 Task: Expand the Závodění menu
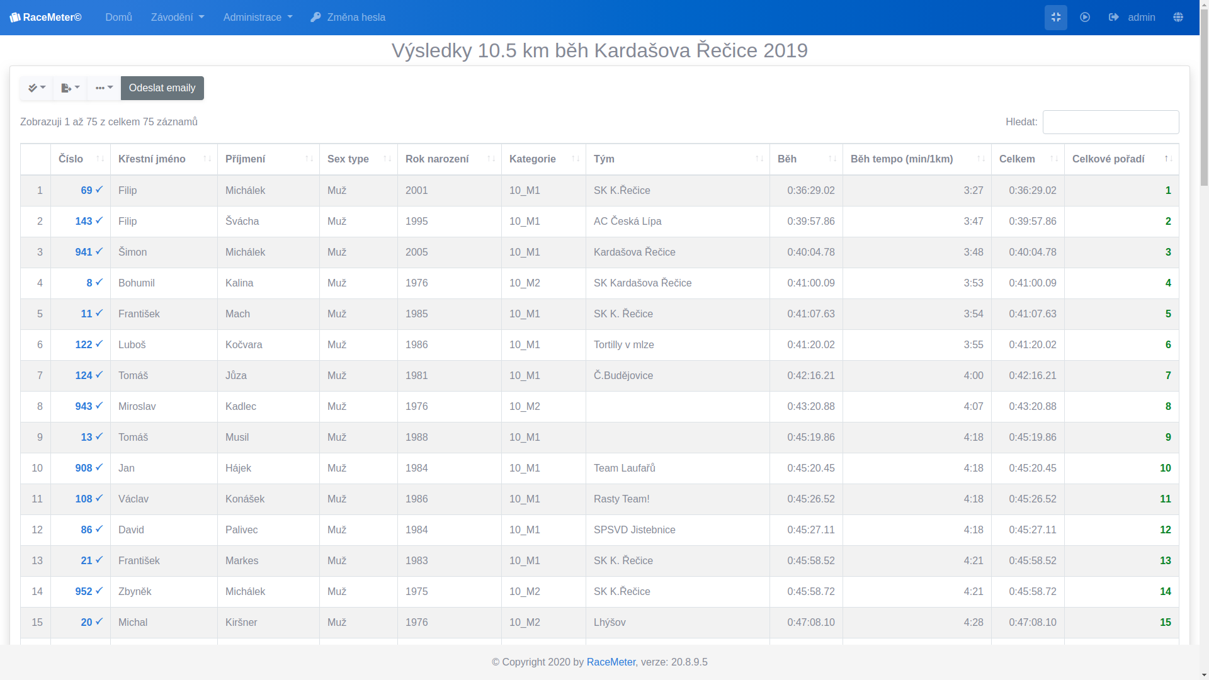coord(178,18)
